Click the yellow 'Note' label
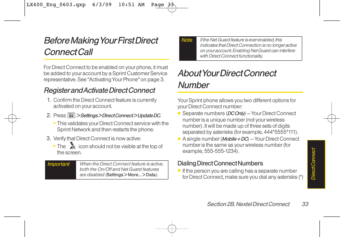 click(x=187, y=40)
